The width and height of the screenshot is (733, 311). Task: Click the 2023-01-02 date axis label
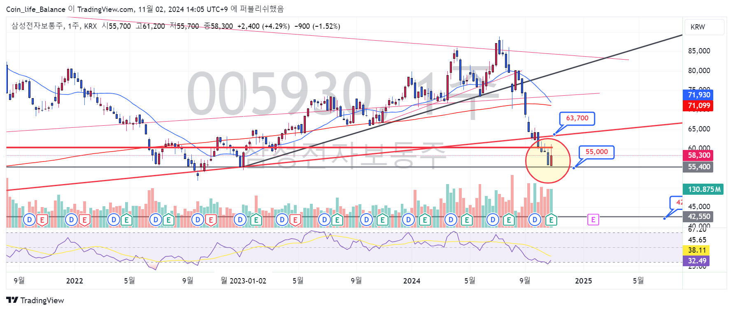tap(248, 281)
